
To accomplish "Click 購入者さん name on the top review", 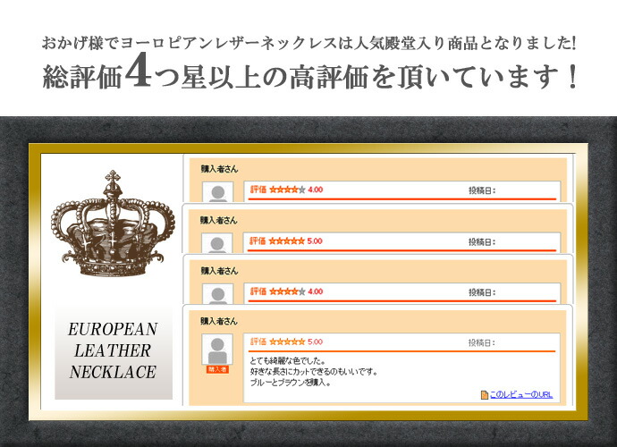I will pos(219,169).
